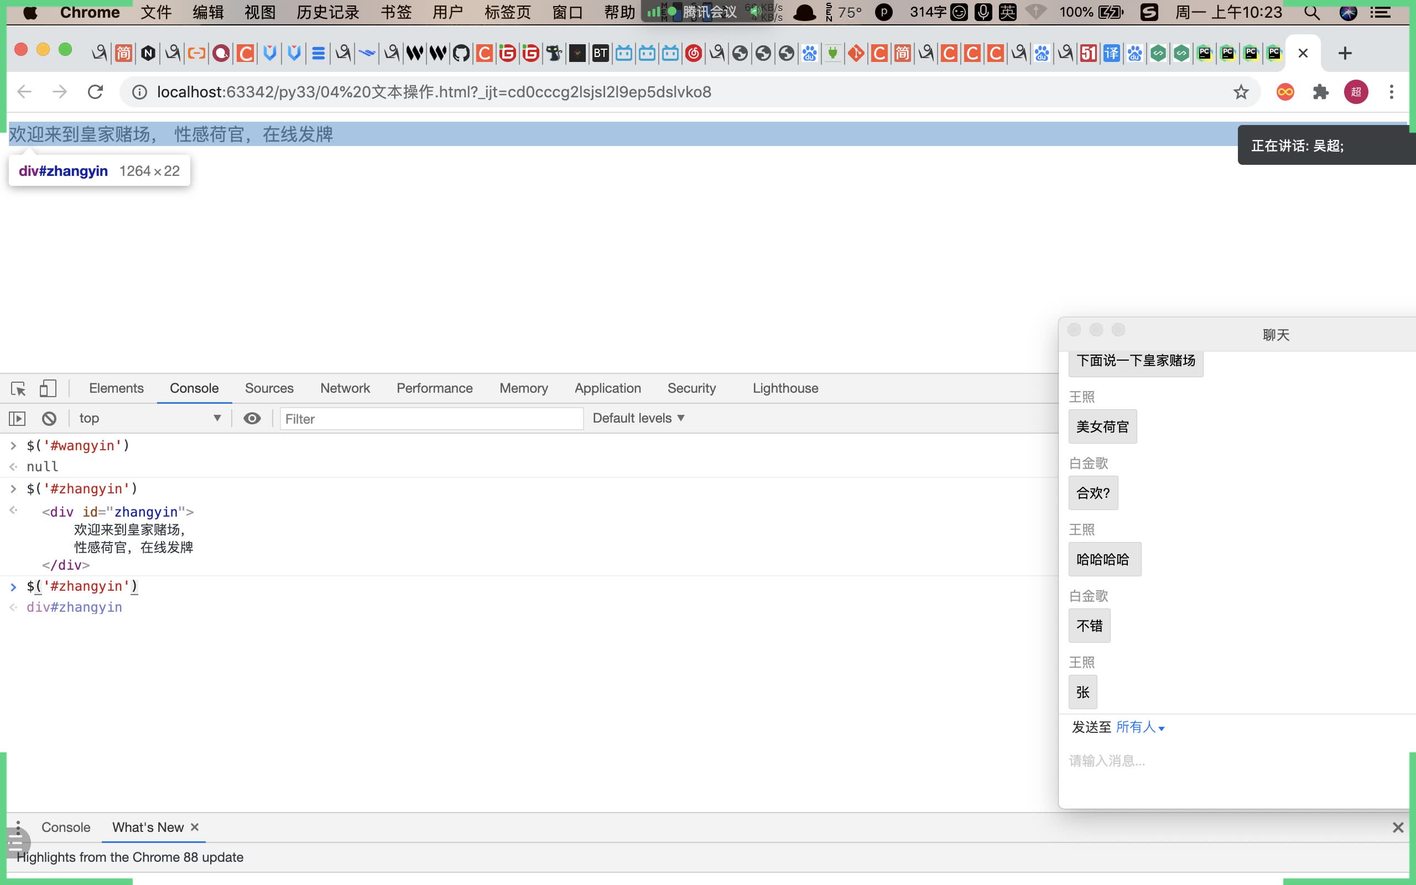The width and height of the screenshot is (1416, 885).
Task: Click the live expression eye icon
Action: [252, 419]
